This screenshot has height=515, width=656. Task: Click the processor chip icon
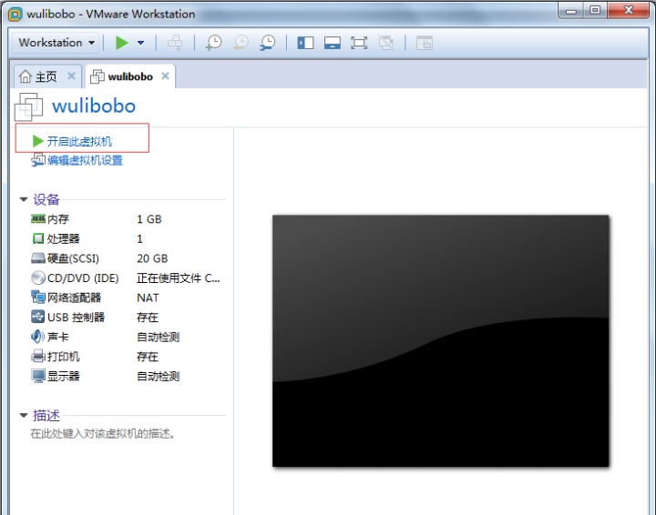pos(38,238)
